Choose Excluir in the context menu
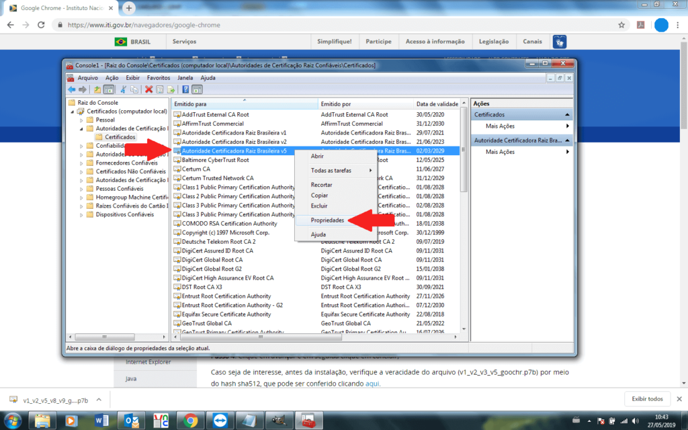 point(336,206)
